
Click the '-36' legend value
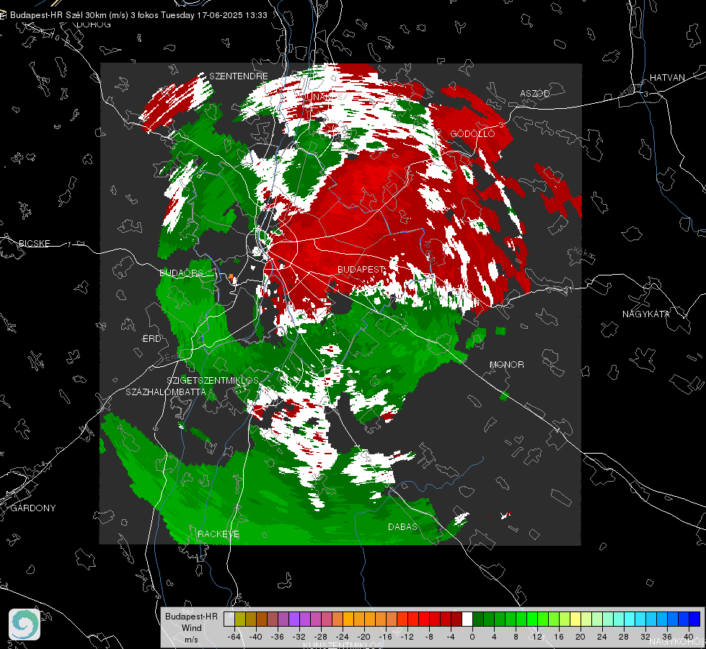click(278, 637)
